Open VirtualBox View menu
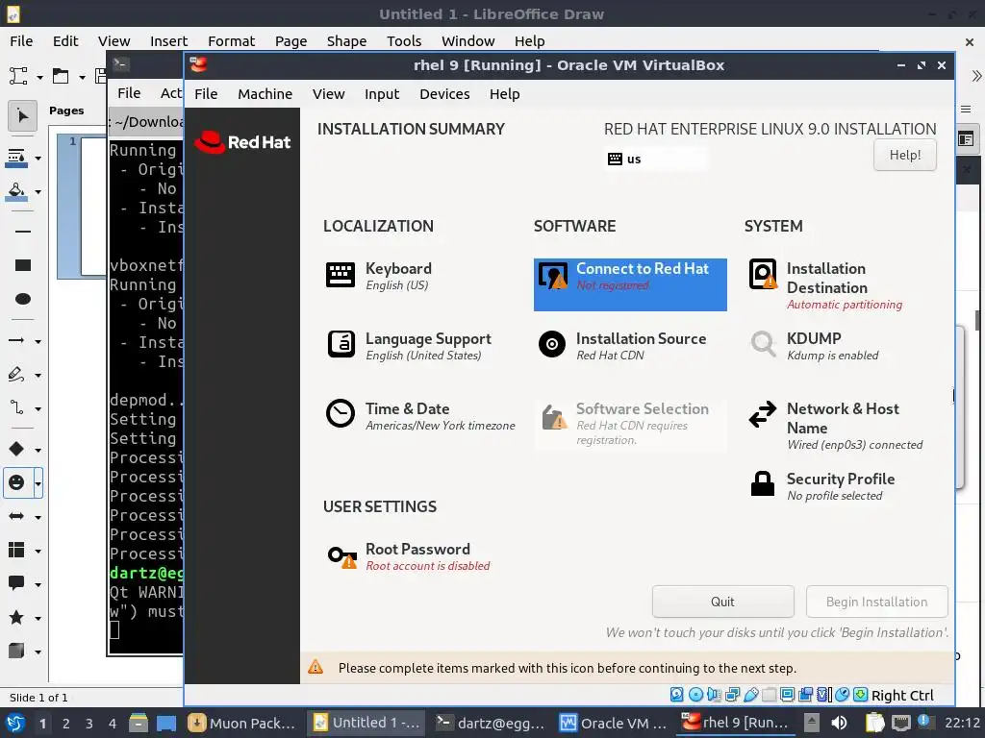985x738 pixels. click(x=329, y=94)
